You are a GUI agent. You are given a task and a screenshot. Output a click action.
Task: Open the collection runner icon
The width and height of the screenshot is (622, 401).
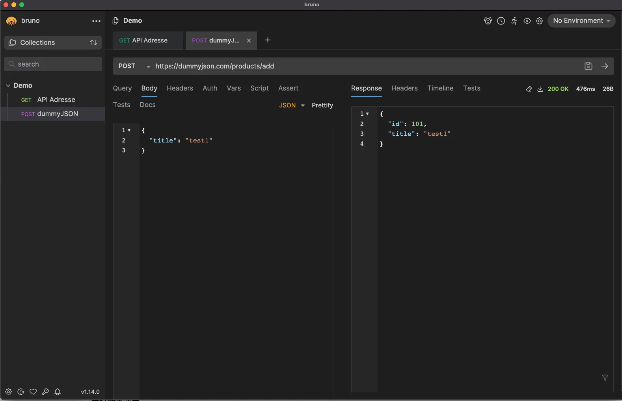point(514,21)
